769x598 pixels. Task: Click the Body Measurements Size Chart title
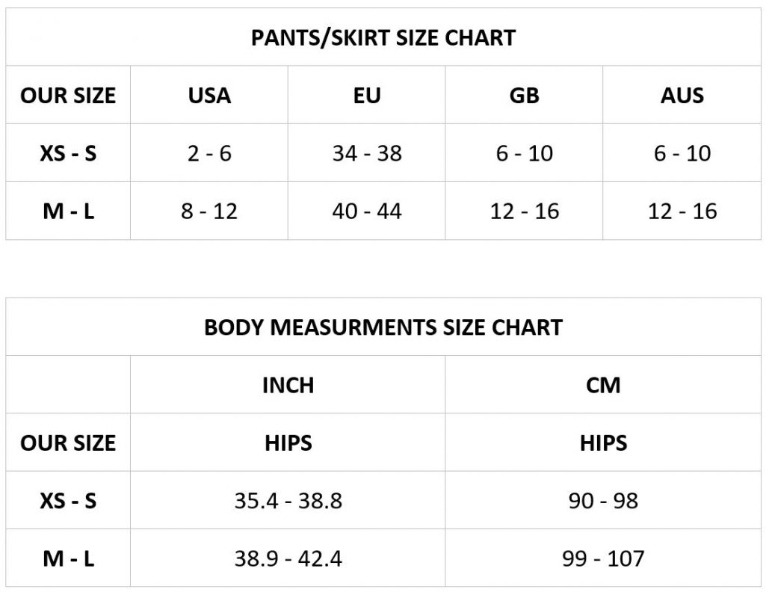coord(383,327)
